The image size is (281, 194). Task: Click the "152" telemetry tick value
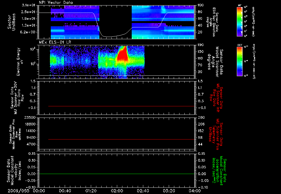point(201,131)
